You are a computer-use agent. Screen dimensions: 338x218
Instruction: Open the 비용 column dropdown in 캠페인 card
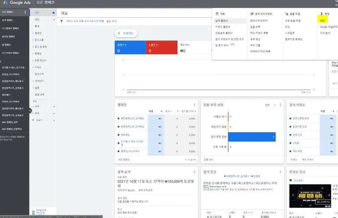[x=161, y=111]
